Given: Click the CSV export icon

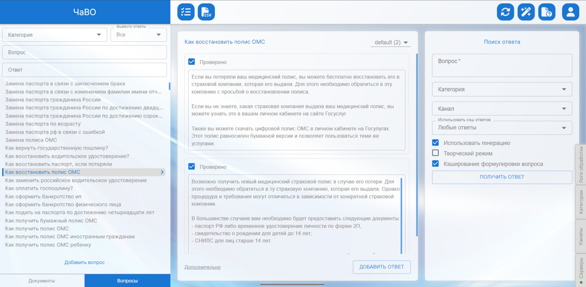Looking at the screenshot, I should pyautogui.click(x=206, y=12).
